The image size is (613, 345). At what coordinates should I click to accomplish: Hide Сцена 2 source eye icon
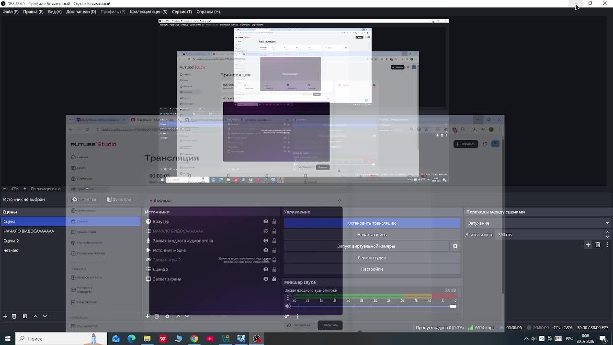(x=266, y=269)
